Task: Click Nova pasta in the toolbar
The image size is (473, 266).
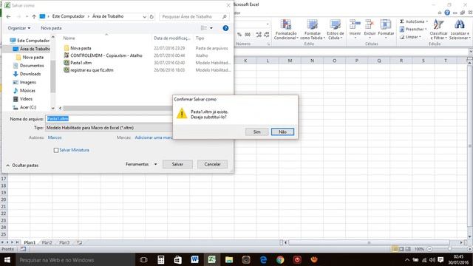Action: click(51, 28)
